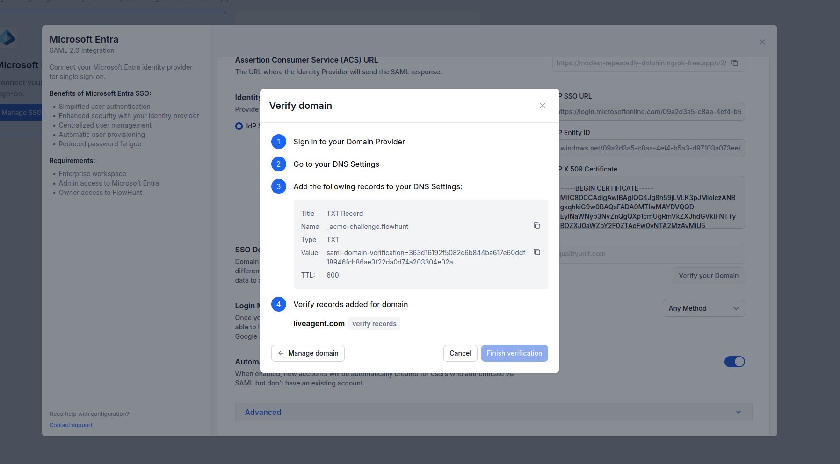Close the Verify domain dialog with the X
The width and height of the screenshot is (840, 464).
pos(542,106)
